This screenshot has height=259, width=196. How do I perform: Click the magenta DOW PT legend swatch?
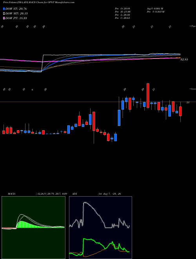pos(4,18)
